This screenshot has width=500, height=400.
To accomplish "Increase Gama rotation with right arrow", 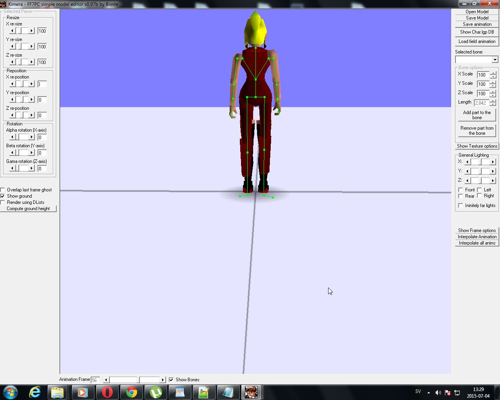I will tap(32, 168).
